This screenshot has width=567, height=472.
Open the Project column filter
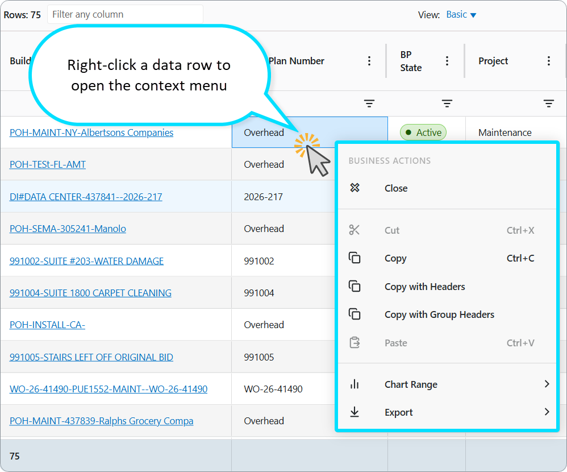point(549,103)
